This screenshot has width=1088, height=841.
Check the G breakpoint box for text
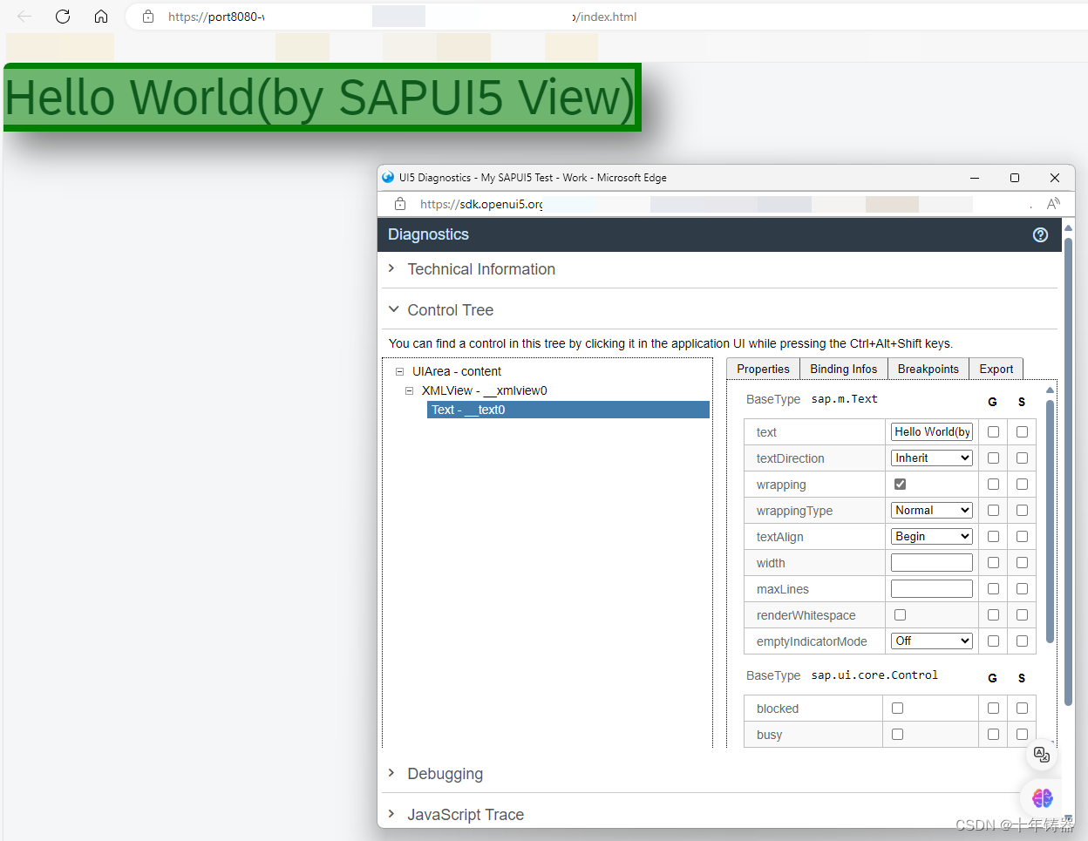993,431
